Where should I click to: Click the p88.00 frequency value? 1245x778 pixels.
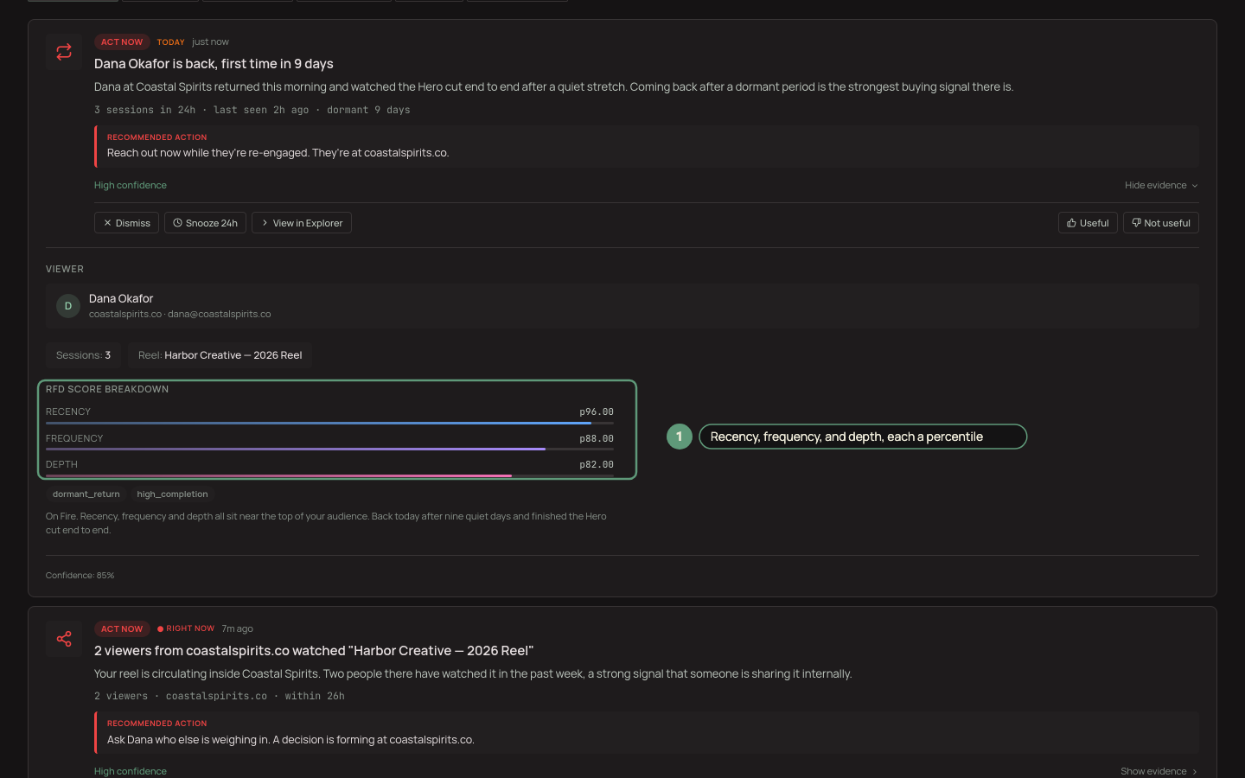(597, 438)
